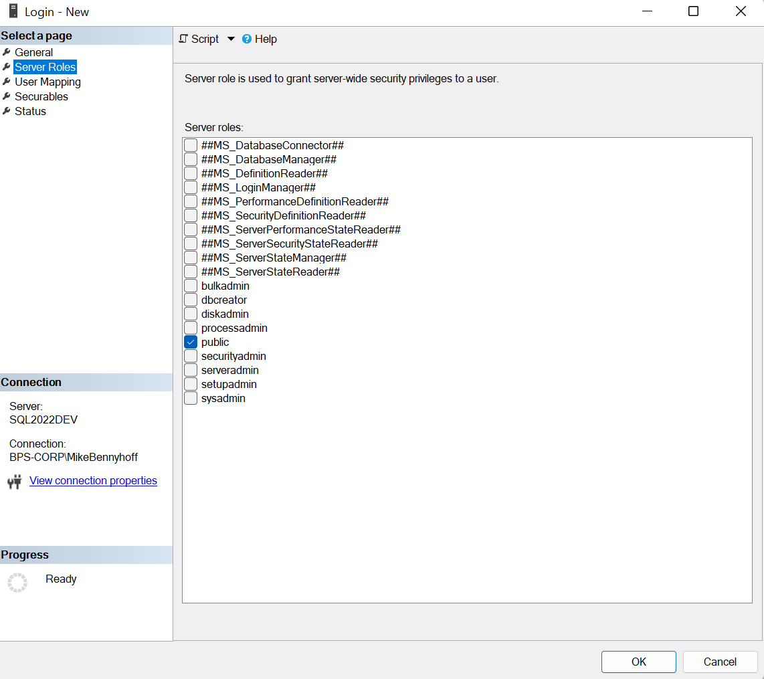Check the ##MS_PerformanceDefinitionReader## role
The height and width of the screenshot is (679, 764).
pos(191,201)
